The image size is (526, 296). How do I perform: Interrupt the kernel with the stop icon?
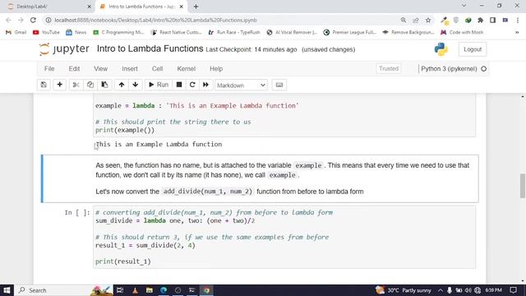click(x=179, y=85)
